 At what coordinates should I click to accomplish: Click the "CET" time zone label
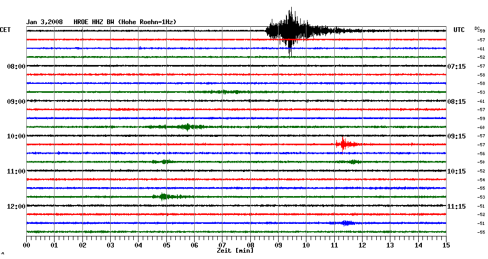point(5,30)
